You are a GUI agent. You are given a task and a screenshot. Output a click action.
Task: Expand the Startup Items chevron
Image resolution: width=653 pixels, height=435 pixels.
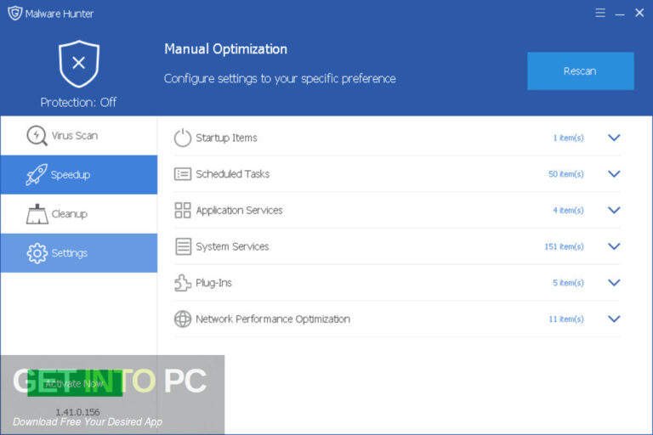pyautogui.click(x=614, y=138)
